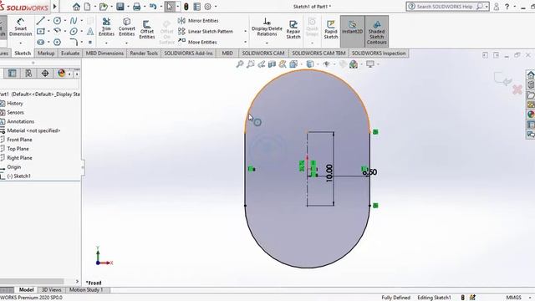Pick the Circle sketch tool
The height and width of the screenshot is (301, 535).
tap(57, 21)
